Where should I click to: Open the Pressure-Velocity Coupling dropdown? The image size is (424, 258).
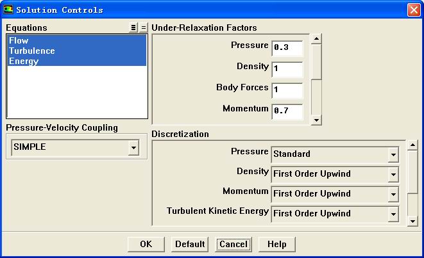coord(133,148)
